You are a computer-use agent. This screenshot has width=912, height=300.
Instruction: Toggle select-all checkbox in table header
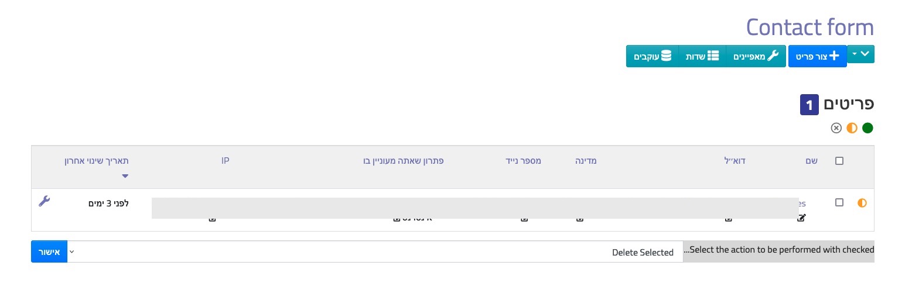point(839,161)
